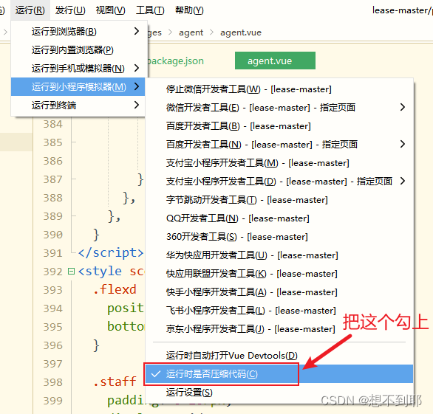Choose 快手小程序开发者工具(A) - [lease-master]
The width and height of the screenshot is (433, 414).
[x=279, y=292]
